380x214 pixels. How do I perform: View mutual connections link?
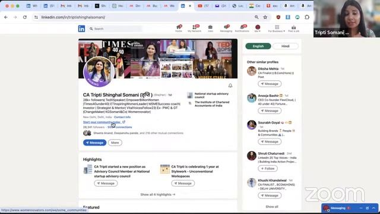tap(138, 133)
